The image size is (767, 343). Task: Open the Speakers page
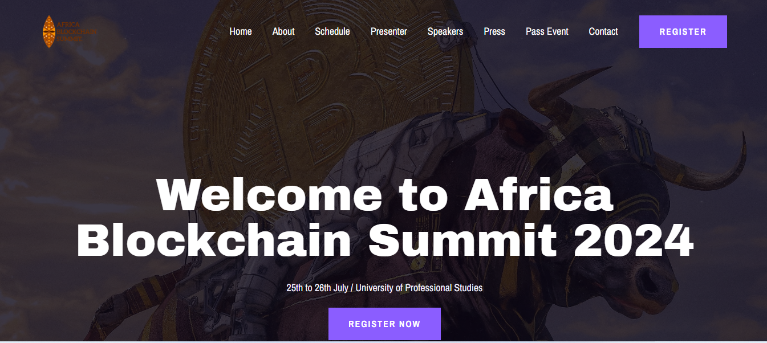tap(445, 31)
